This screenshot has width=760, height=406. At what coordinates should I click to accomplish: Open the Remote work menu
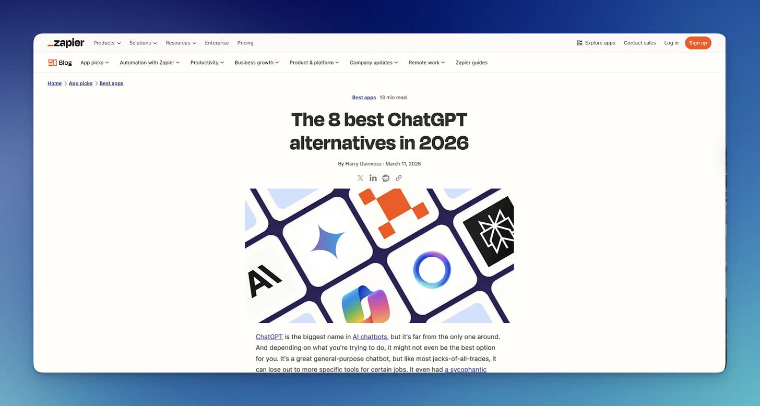pos(427,63)
